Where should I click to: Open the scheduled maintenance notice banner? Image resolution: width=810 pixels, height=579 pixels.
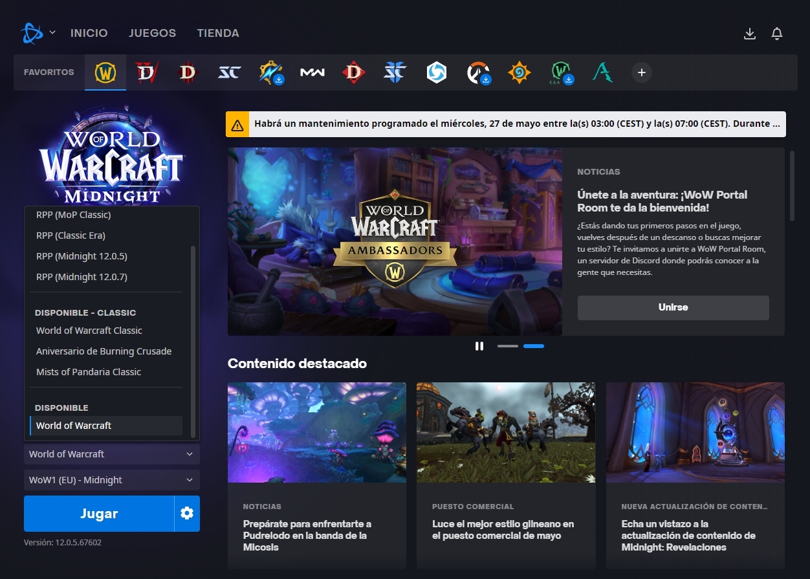coord(506,124)
